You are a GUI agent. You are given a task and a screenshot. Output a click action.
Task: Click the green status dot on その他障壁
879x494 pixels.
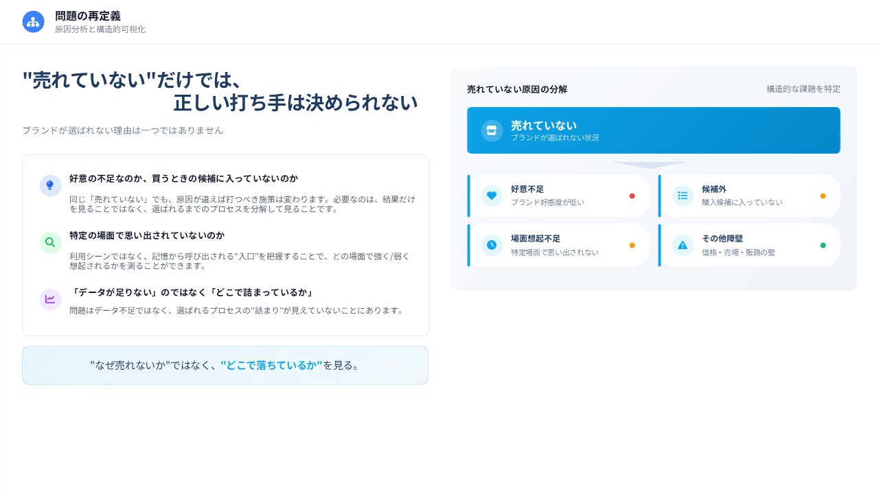click(823, 246)
